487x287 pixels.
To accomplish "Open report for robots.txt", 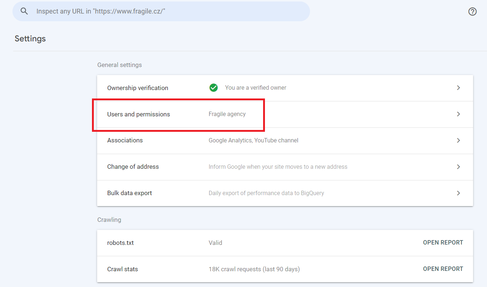I will point(443,243).
